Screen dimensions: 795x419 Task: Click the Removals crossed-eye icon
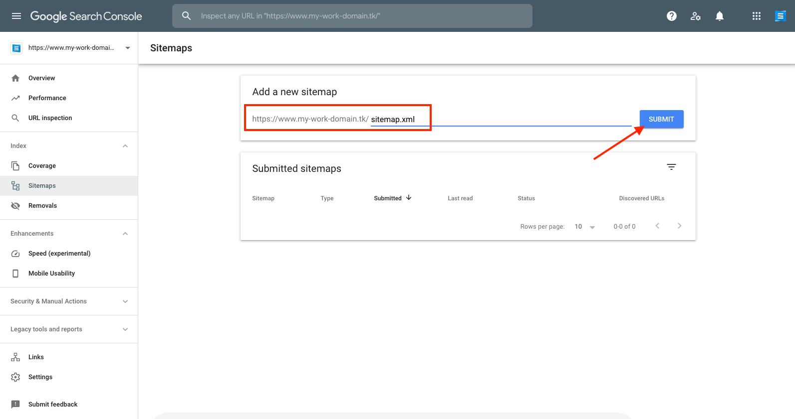pyautogui.click(x=15, y=206)
